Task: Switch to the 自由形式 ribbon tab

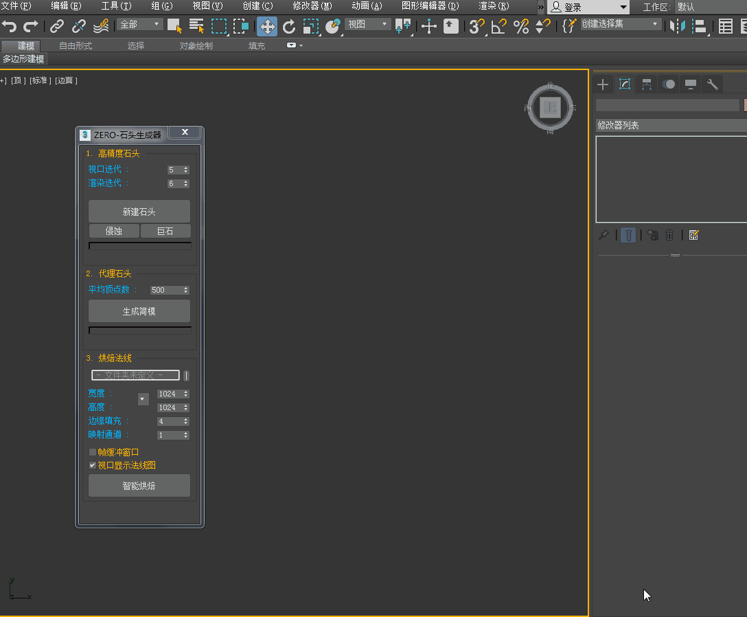Action: click(x=76, y=46)
